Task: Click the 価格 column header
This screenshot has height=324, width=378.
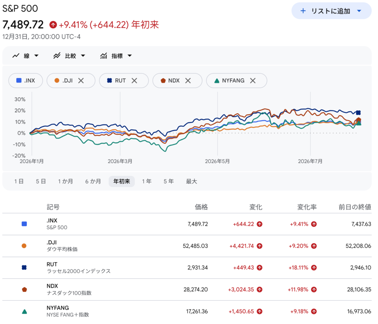Action: pos(201,207)
